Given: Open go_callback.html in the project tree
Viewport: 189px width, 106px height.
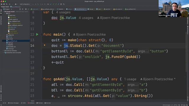Looking at the screenshot, I should [15, 21].
